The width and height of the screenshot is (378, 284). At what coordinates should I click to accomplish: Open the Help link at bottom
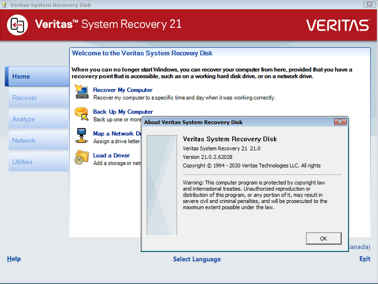tap(14, 259)
